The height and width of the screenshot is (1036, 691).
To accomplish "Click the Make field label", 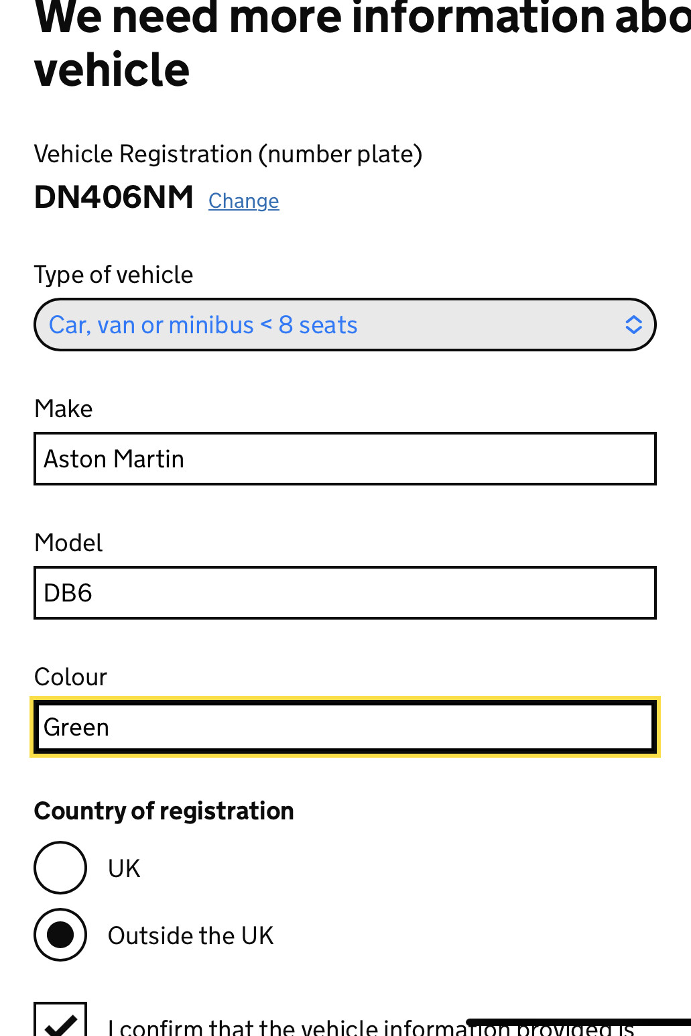I will [x=64, y=409].
